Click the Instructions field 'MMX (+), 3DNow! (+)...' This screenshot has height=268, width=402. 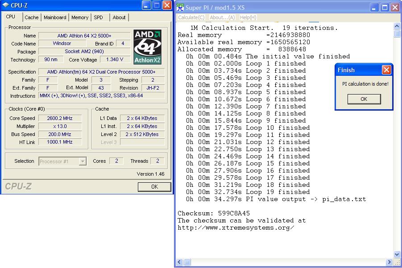tap(101, 95)
